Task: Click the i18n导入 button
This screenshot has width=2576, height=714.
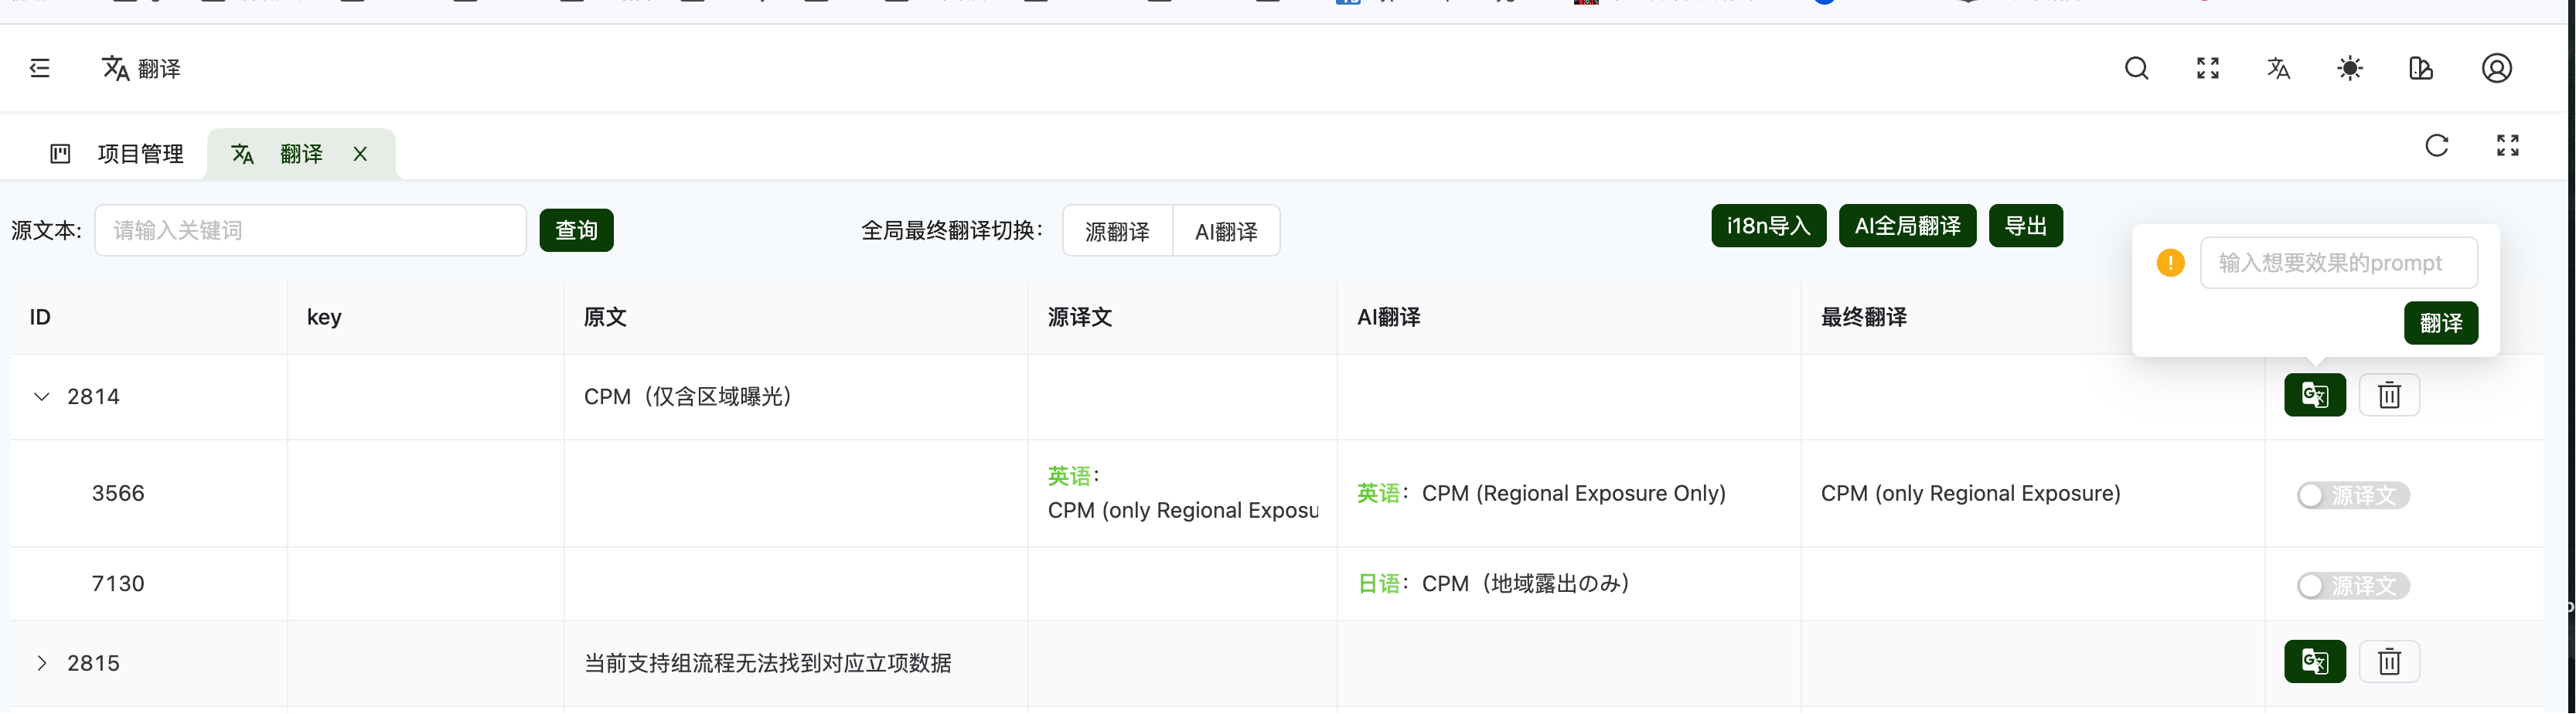Action: pos(1767,226)
